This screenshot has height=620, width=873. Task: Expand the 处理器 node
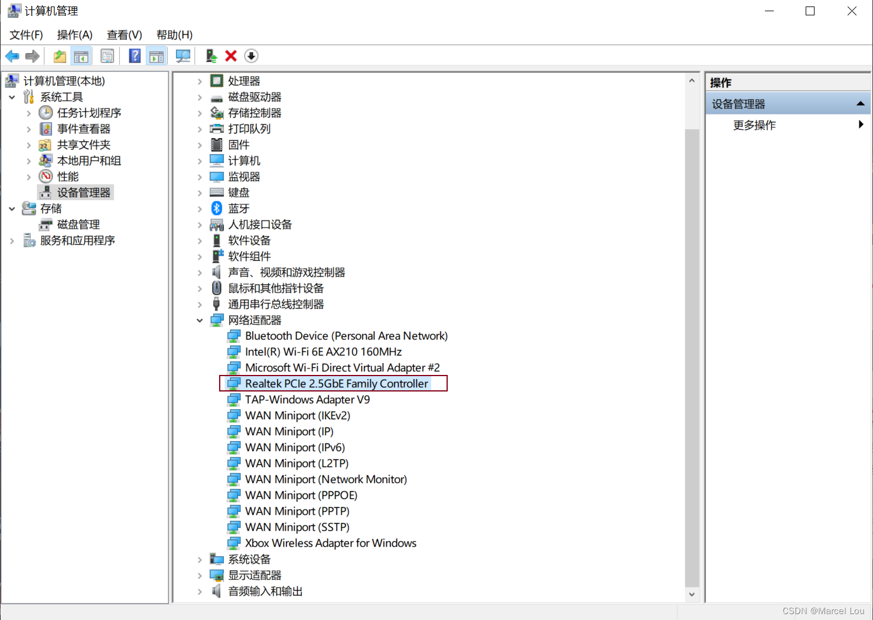click(x=200, y=81)
